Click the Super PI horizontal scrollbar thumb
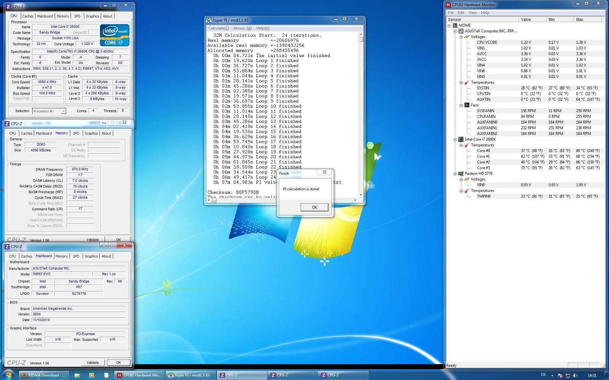 [214, 200]
